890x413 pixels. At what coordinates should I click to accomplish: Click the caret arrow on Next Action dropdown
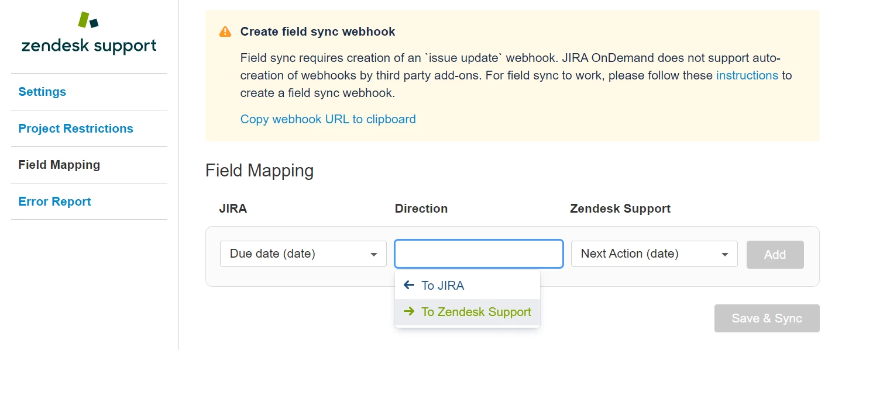coord(725,254)
